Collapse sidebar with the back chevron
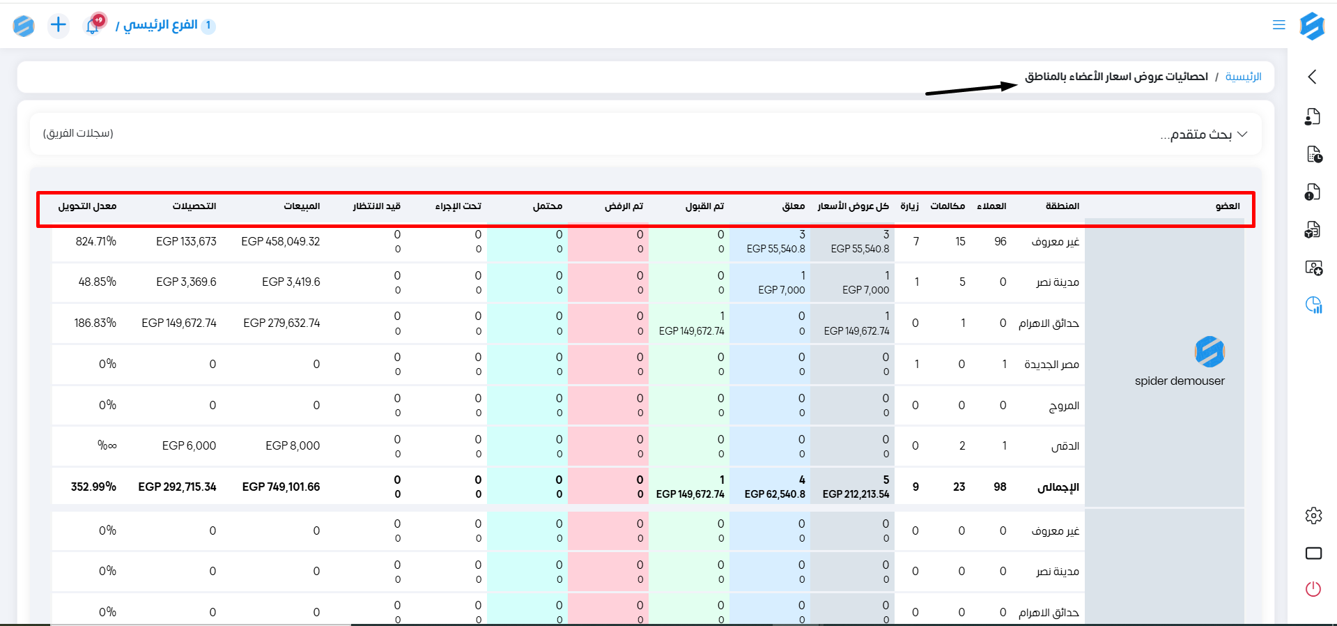This screenshot has width=1337, height=626. coord(1313,77)
